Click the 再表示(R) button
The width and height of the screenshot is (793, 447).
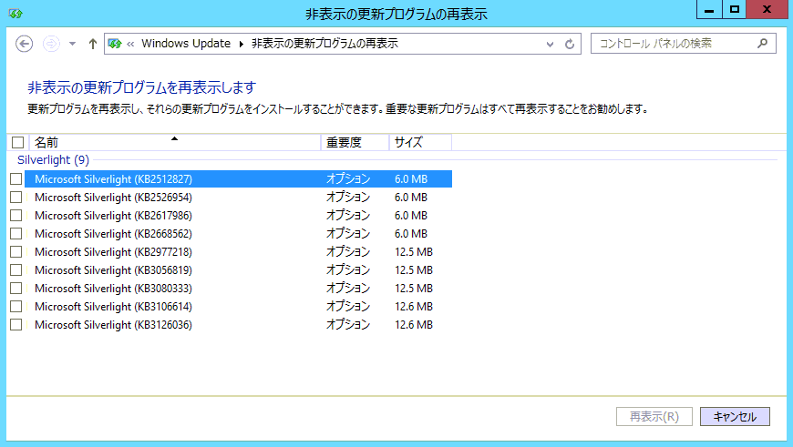click(x=654, y=417)
